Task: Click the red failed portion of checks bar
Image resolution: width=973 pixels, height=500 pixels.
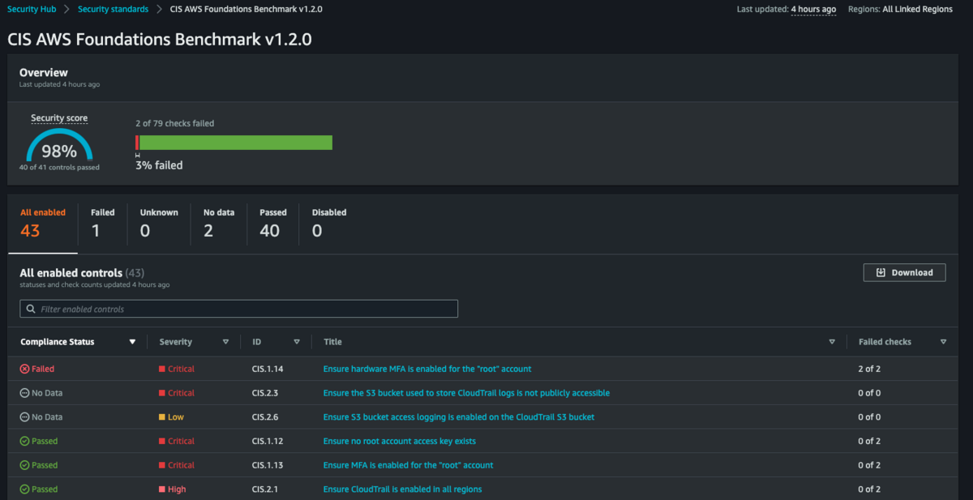Action: tap(137, 143)
